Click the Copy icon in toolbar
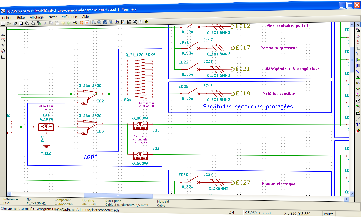This screenshot has width=361, height=217. (51, 23)
